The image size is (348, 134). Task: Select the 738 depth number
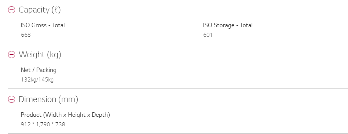[x=61, y=124]
